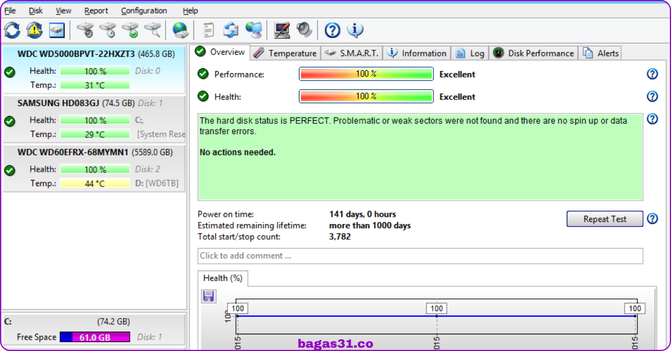
Task: Click the 100 % health bar of SAMSUNG disk
Action: 95,120
